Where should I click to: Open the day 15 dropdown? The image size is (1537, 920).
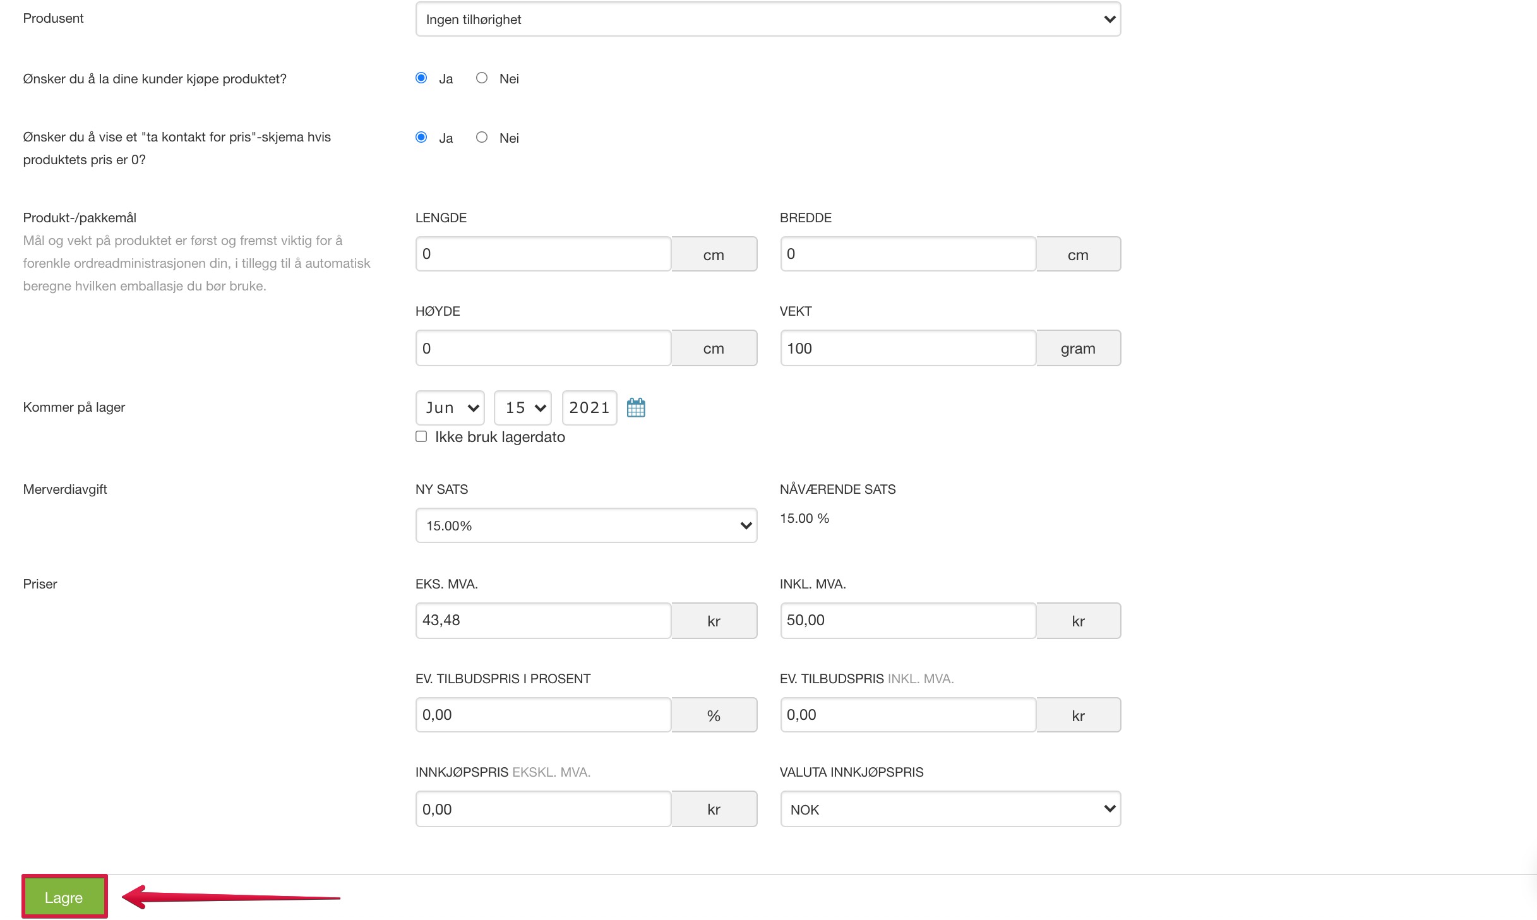[x=523, y=408]
